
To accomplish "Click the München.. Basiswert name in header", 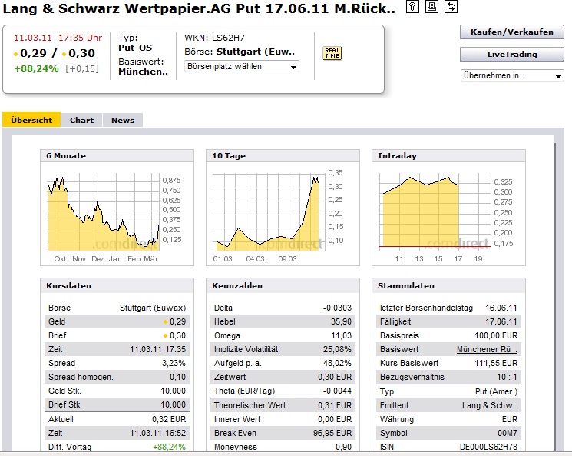I will [x=143, y=72].
